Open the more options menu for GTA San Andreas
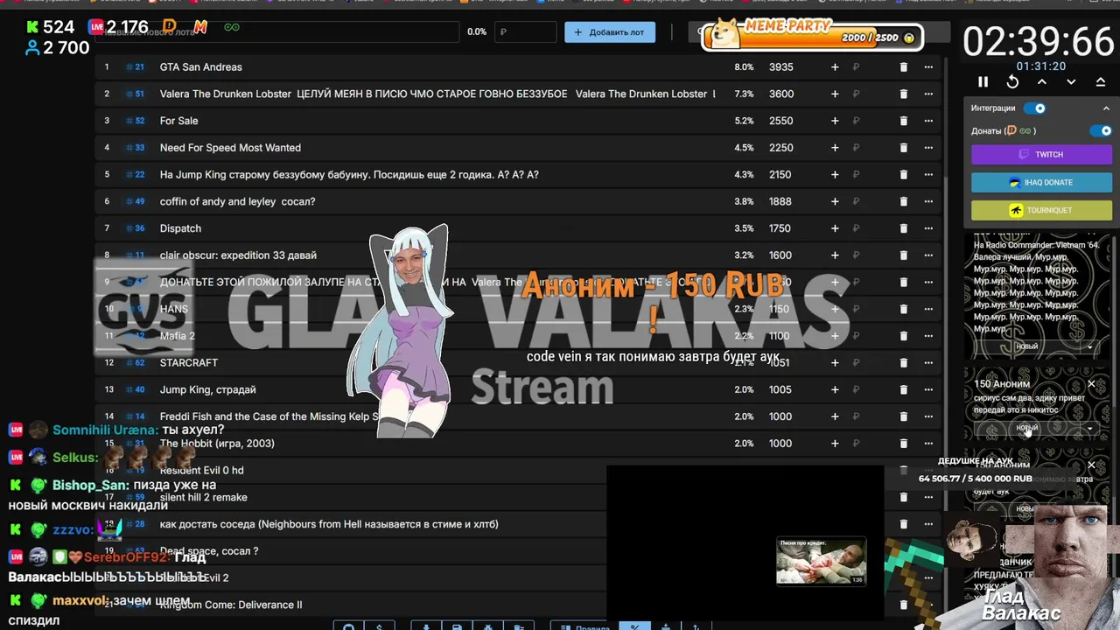Screen dimensions: 1120x630 click(x=928, y=66)
